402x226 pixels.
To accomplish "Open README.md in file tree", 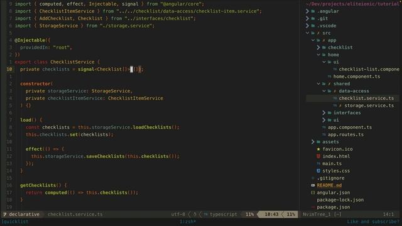I will point(329,185).
